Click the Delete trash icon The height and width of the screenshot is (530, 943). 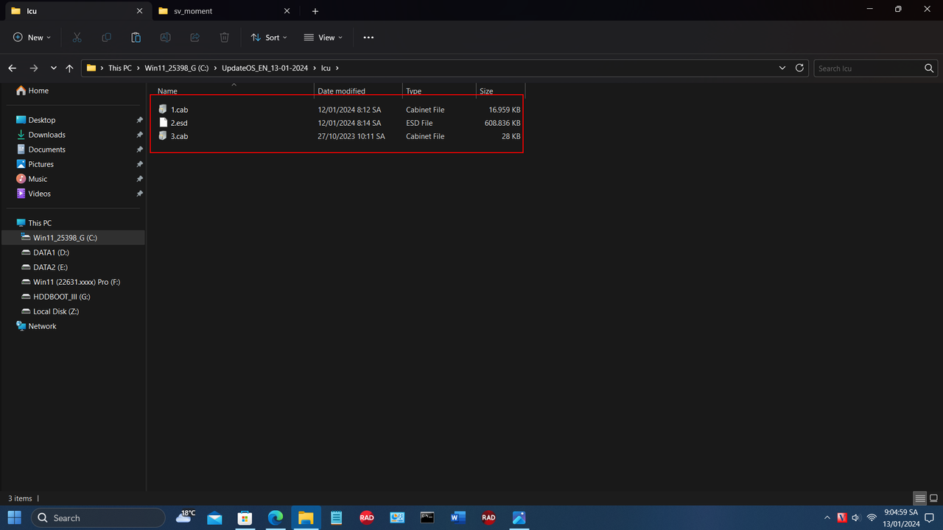224,38
